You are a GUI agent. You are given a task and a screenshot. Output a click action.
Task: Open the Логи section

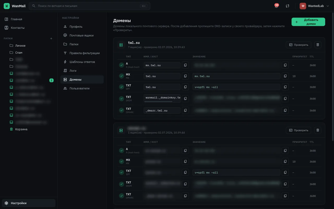click(82, 71)
